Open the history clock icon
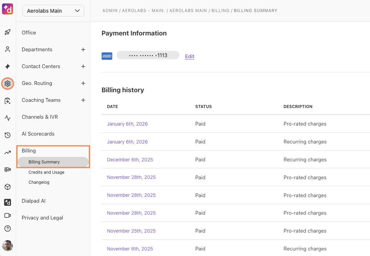Image resolution: width=370 pixels, height=256 pixels. [x=8, y=135]
